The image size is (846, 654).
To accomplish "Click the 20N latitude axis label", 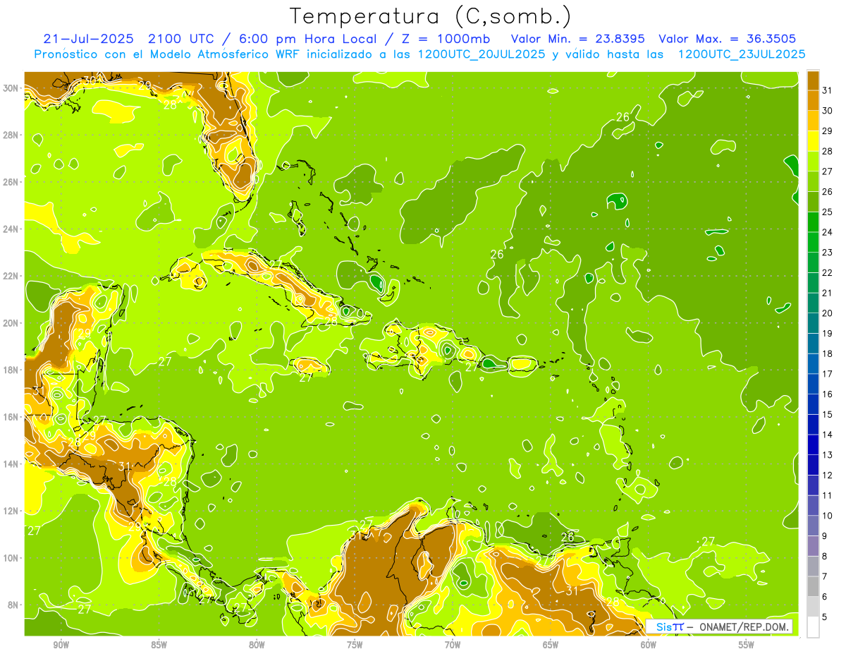I will coord(11,323).
